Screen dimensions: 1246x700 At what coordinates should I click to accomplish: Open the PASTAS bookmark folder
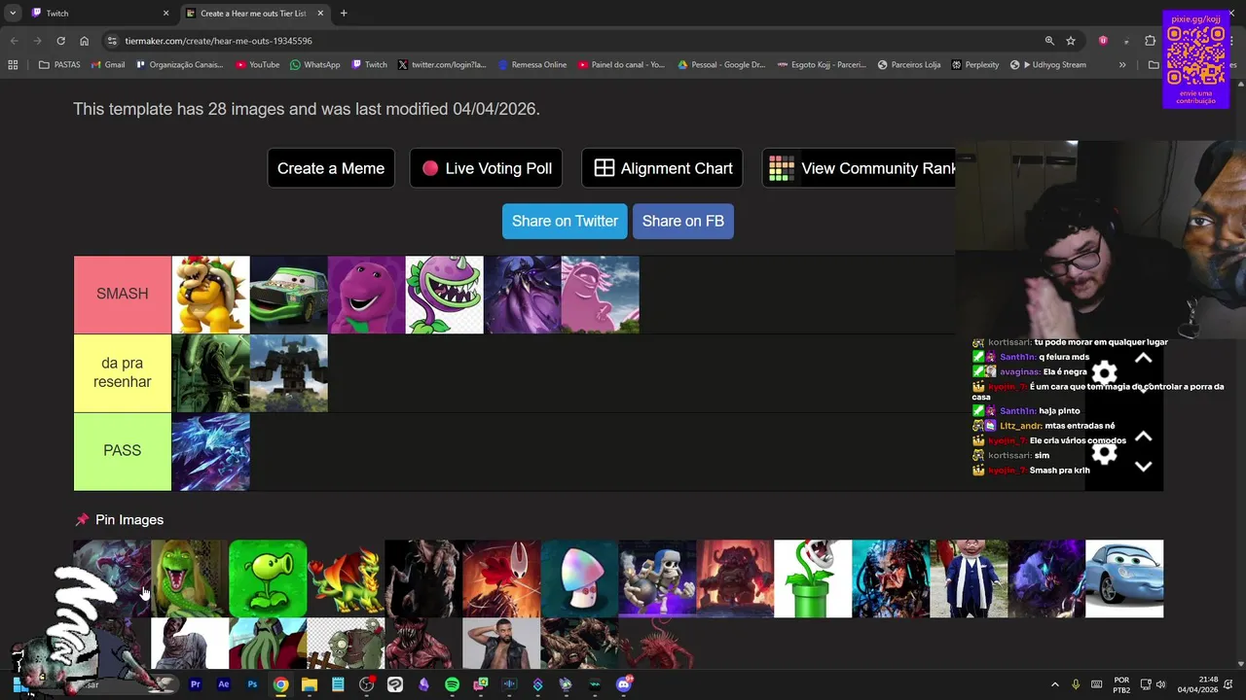click(x=59, y=65)
